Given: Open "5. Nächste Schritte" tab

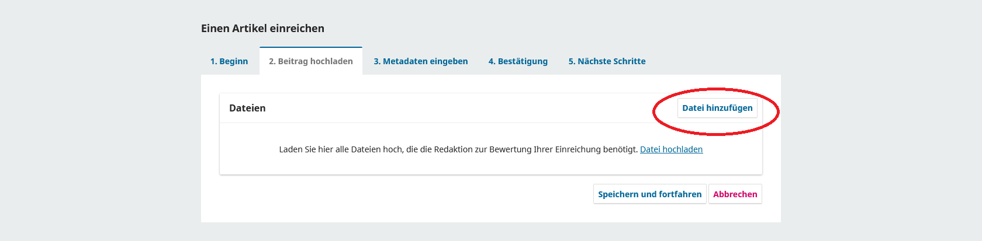Looking at the screenshot, I should pos(607,61).
